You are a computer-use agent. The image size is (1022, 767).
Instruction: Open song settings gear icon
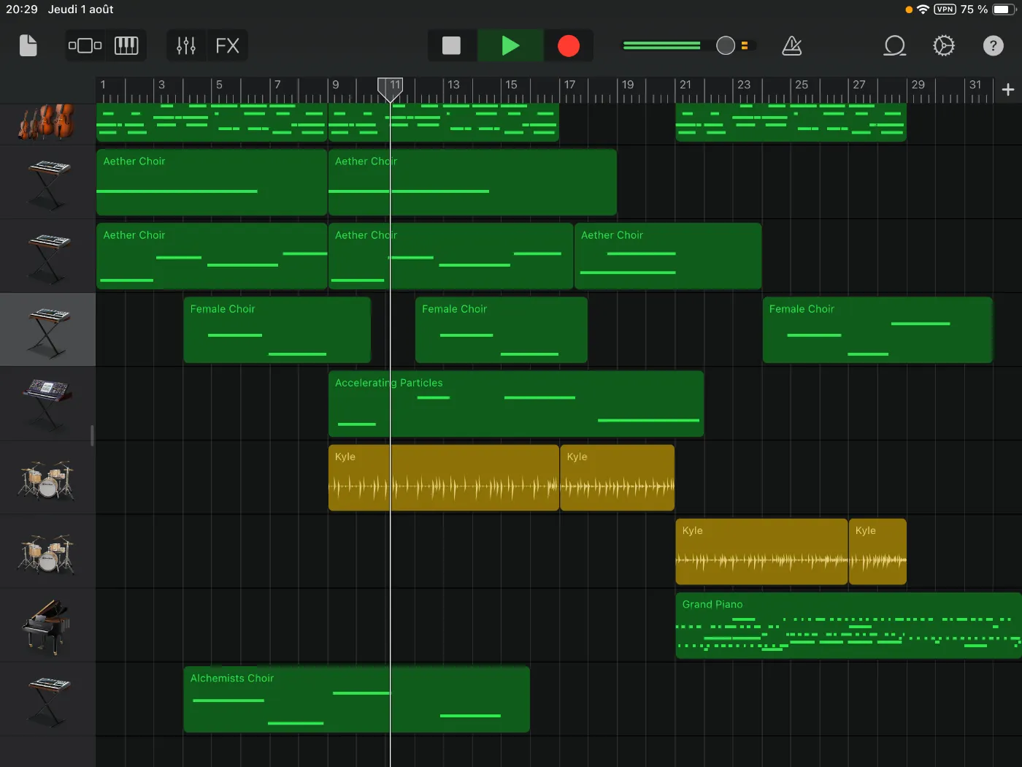click(x=943, y=46)
